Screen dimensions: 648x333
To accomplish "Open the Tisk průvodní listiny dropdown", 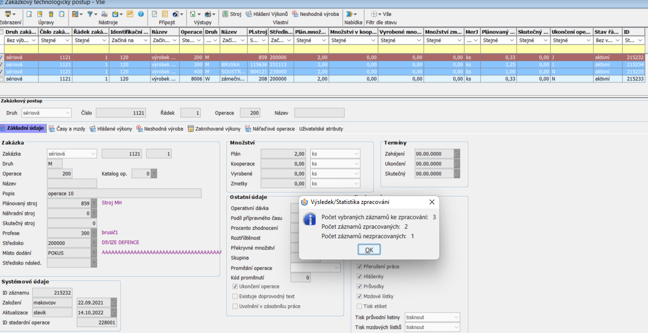I will point(432,317).
